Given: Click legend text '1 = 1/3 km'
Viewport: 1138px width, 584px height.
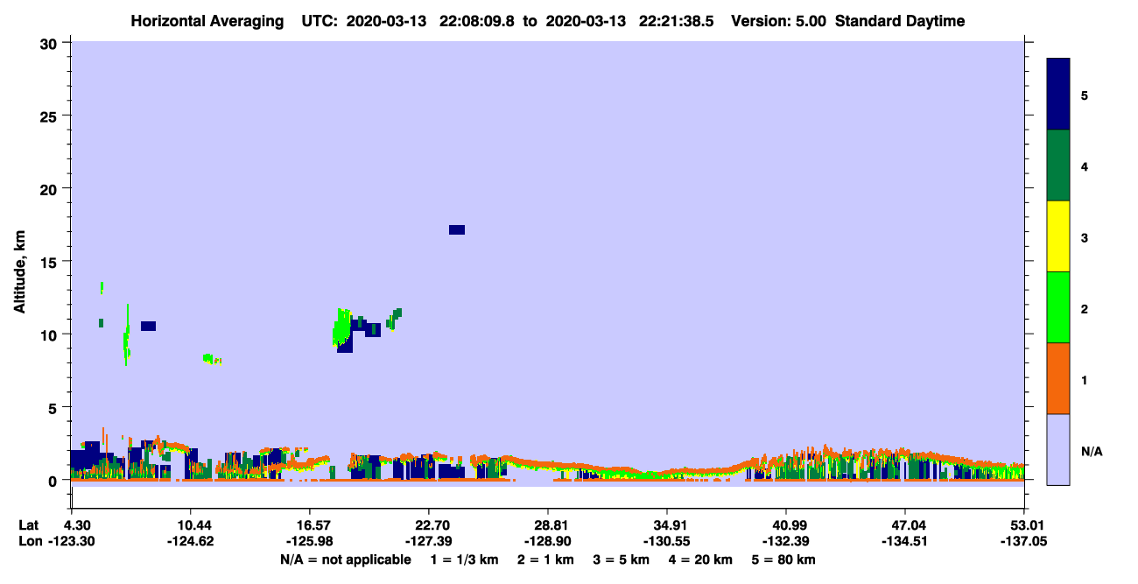Looking at the screenshot, I should [x=464, y=559].
